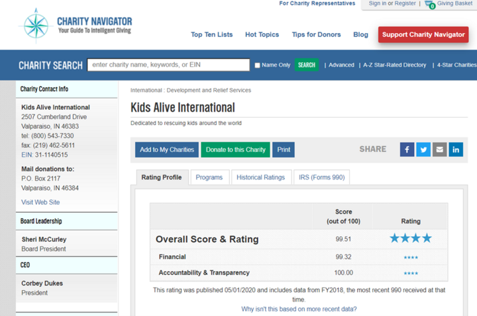Open Giving Basket link
This screenshot has height=316, width=477.
click(x=454, y=3)
